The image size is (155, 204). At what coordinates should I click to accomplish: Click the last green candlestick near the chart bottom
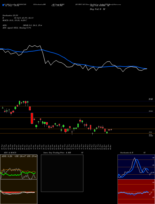(107, 133)
